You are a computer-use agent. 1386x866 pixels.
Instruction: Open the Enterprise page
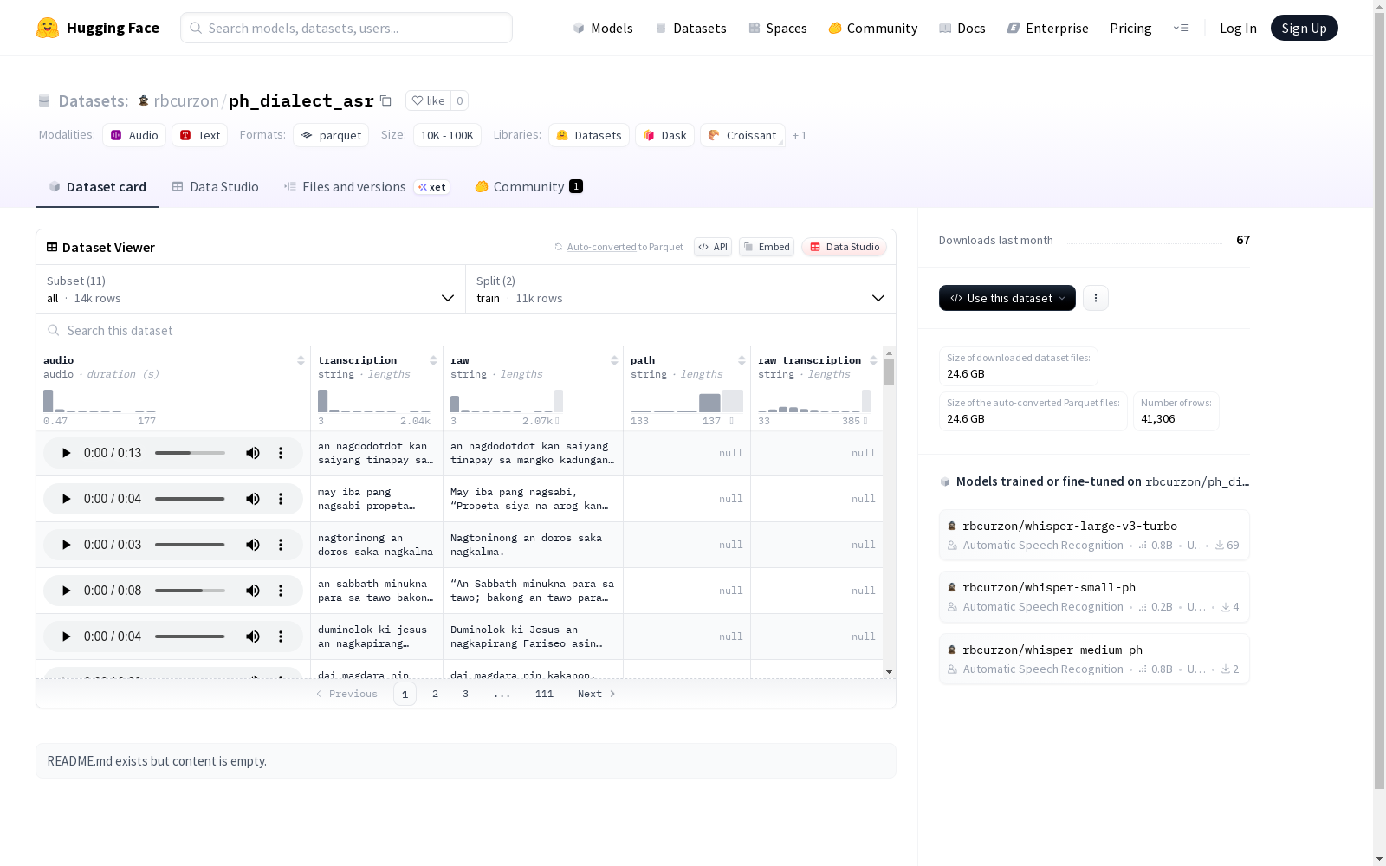1048,28
